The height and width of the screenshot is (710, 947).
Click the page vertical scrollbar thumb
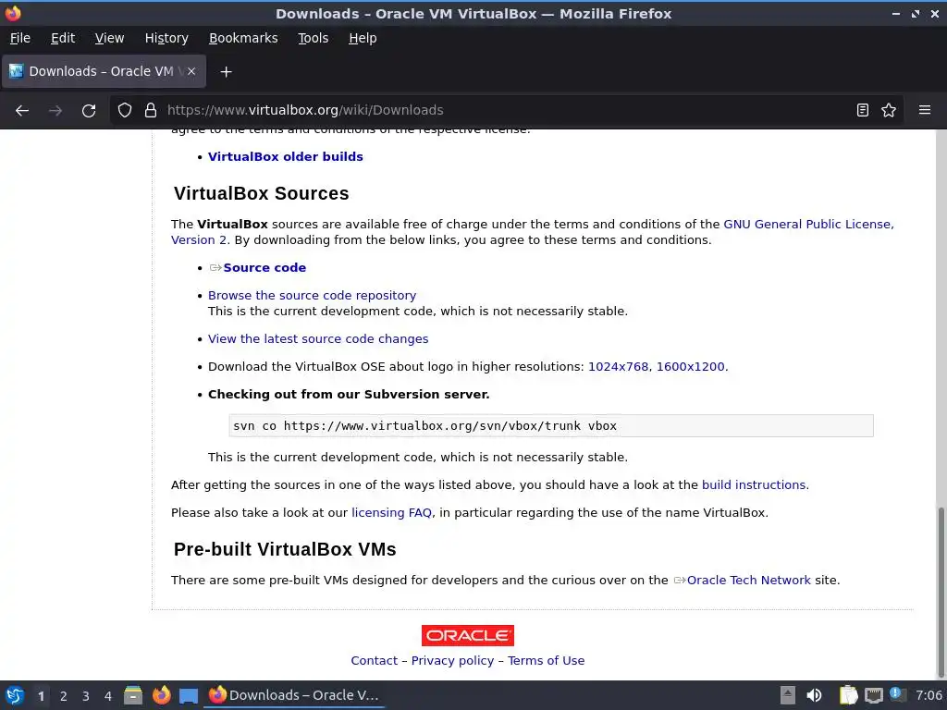pyautogui.click(x=941, y=592)
